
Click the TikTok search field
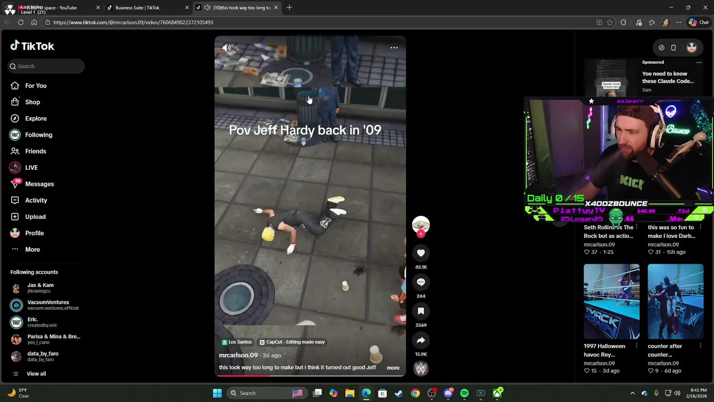tap(46, 66)
